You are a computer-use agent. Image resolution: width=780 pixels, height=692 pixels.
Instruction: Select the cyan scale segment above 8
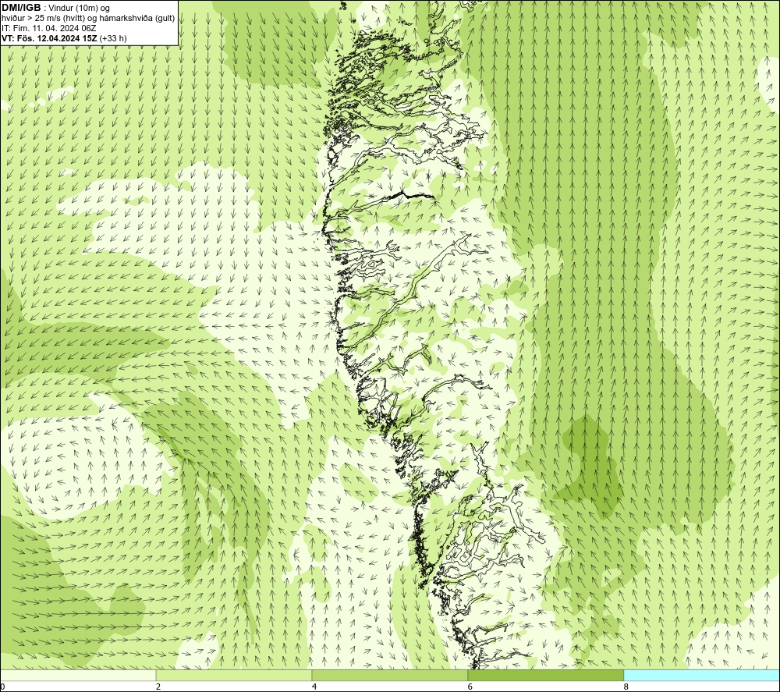[x=701, y=675]
